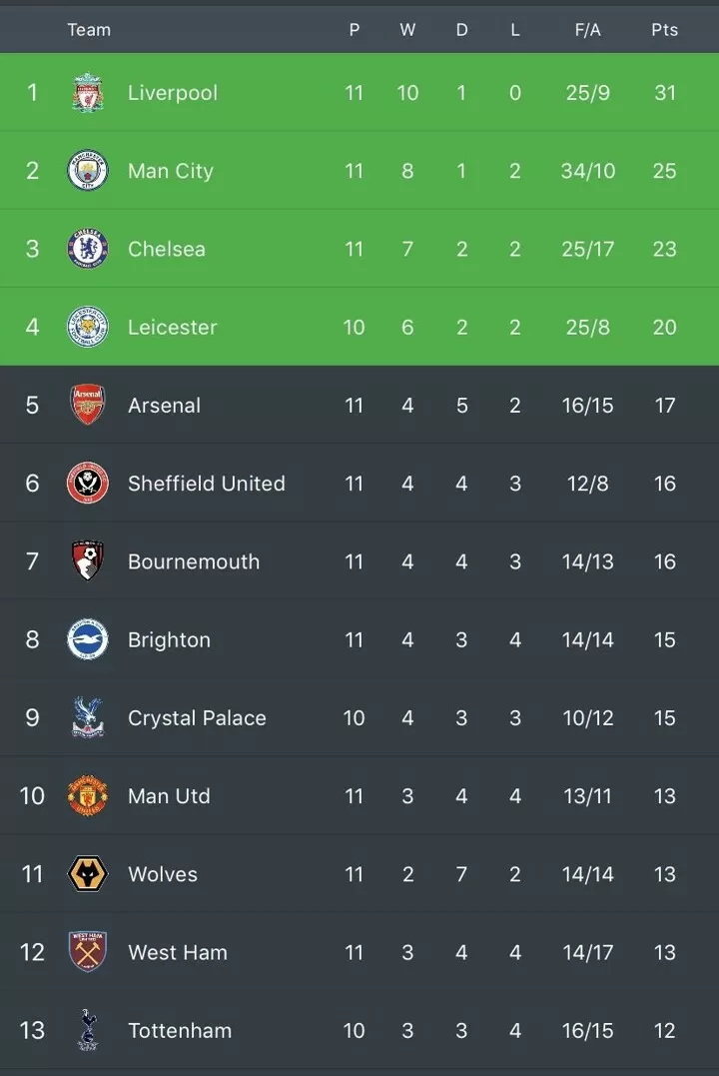Click the Chelsea club badge

(88, 249)
